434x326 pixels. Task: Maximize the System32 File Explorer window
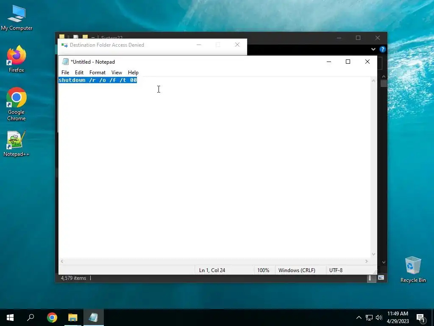[358, 38]
